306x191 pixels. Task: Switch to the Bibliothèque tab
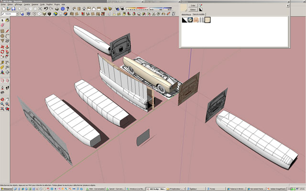click(187, 15)
